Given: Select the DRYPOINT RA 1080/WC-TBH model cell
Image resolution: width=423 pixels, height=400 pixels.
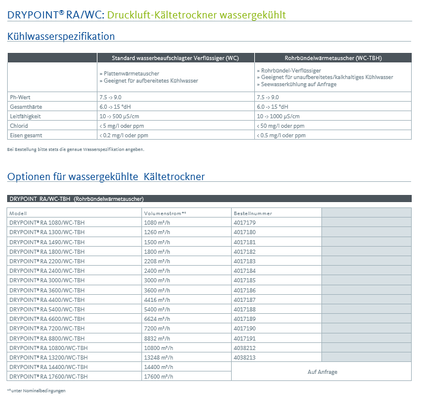Looking at the screenshot, I should pos(47,222).
